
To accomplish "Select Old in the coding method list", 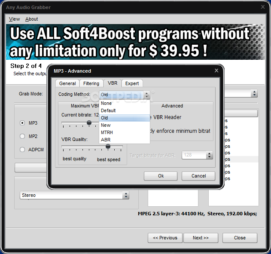I will pos(125,118).
